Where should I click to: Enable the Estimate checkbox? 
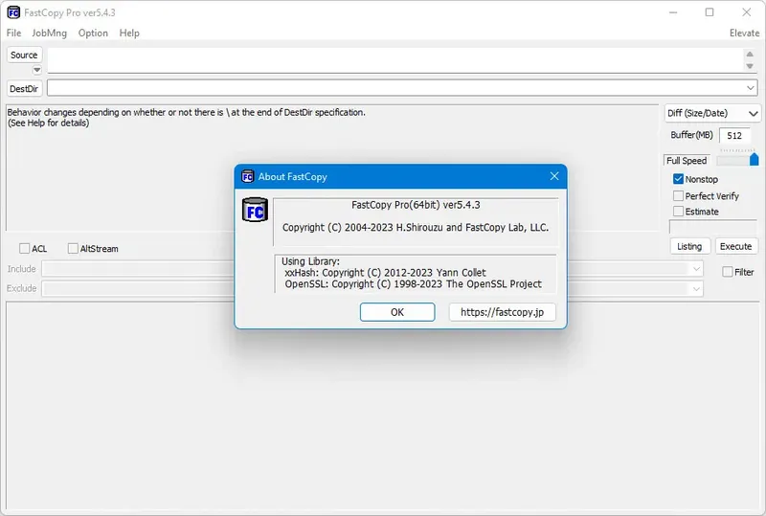coord(678,211)
